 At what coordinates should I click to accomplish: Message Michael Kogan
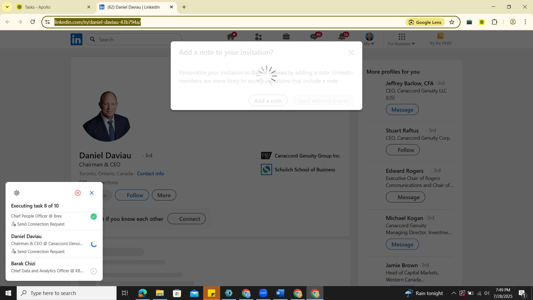402,244
